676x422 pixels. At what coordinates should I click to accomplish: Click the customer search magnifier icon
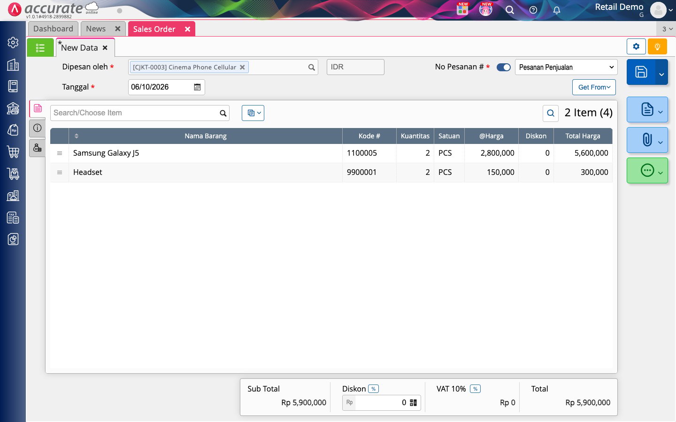pos(311,68)
